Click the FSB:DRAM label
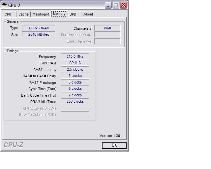 pyautogui.click(x=47, y=63)
